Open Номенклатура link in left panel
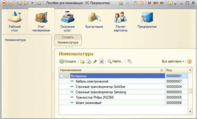The width and height of the screenshot is (197, 119). point(15,40)
